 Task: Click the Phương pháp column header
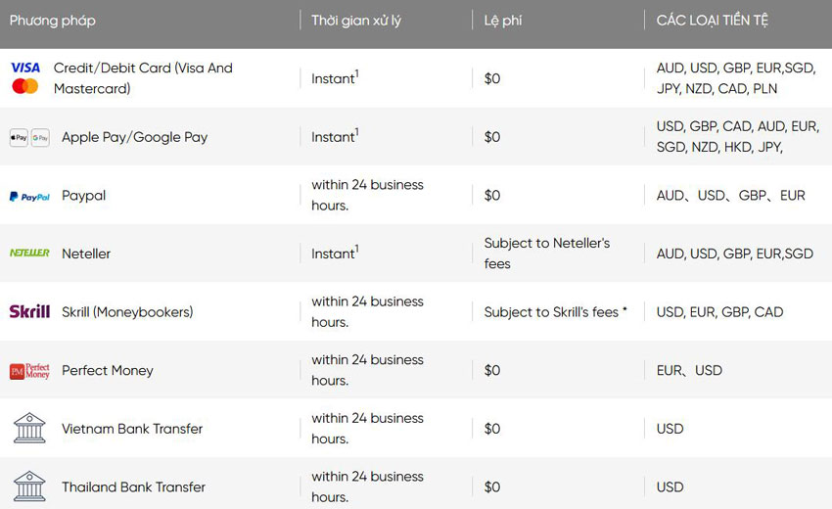[x=53, y=21]
